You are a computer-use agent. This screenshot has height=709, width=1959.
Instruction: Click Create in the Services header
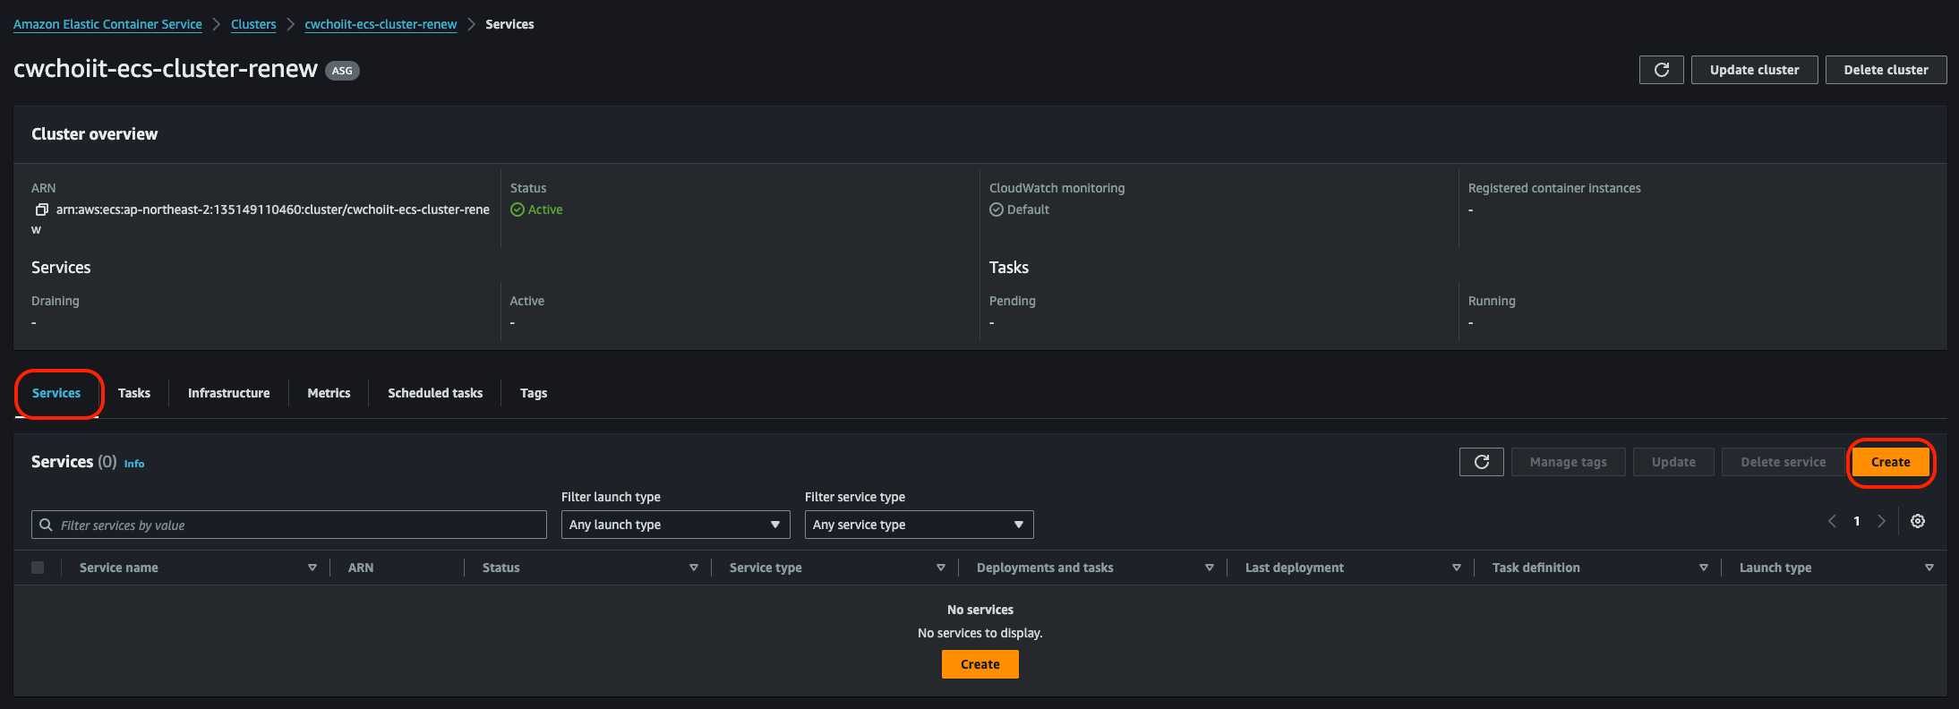pyautogui.click(x=1891, y=462)
